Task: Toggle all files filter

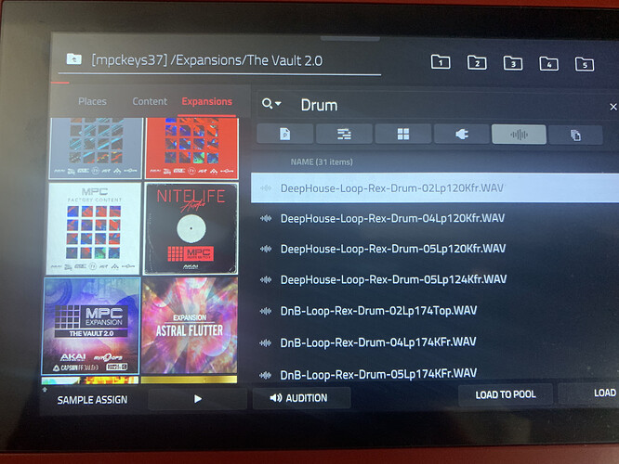Action: pos(575,135)
